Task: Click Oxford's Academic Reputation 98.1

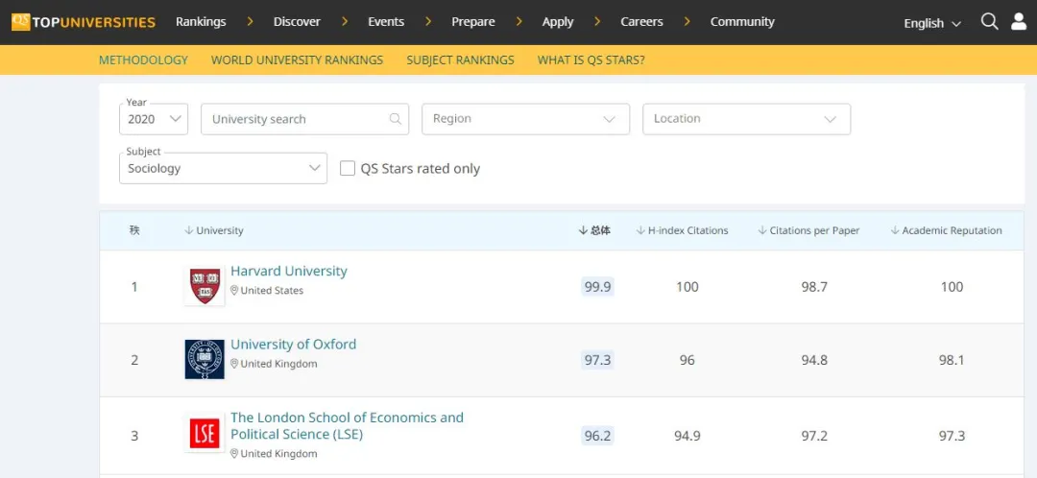Action: [952, 360]
